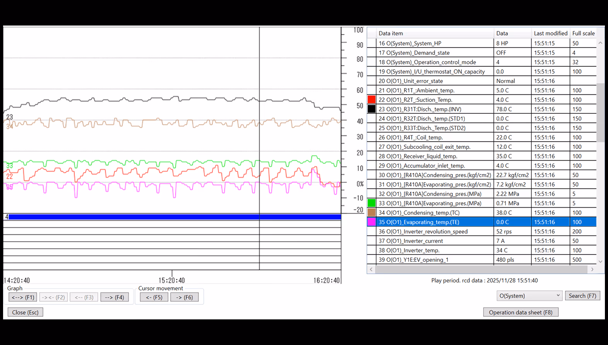Select row 29 Accumulator_inlet_temp.
Image resolution: width=608 pixels, height=345 pixels.
pyautogui.click(x=482, y=166)
